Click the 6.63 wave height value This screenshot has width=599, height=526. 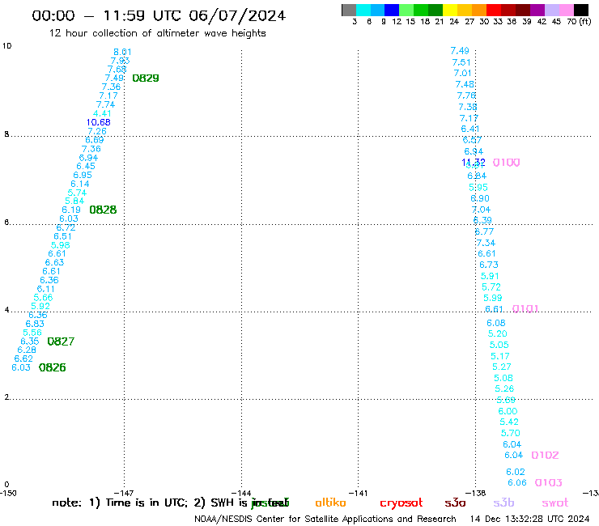click(54, 262)
